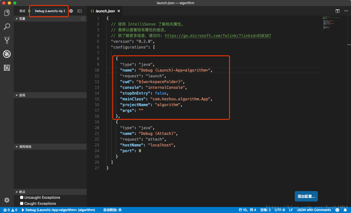This screenshot has width=351, height=213.
Task: Enable Caught Exceptions breakpoint
Action: (22, 203)
